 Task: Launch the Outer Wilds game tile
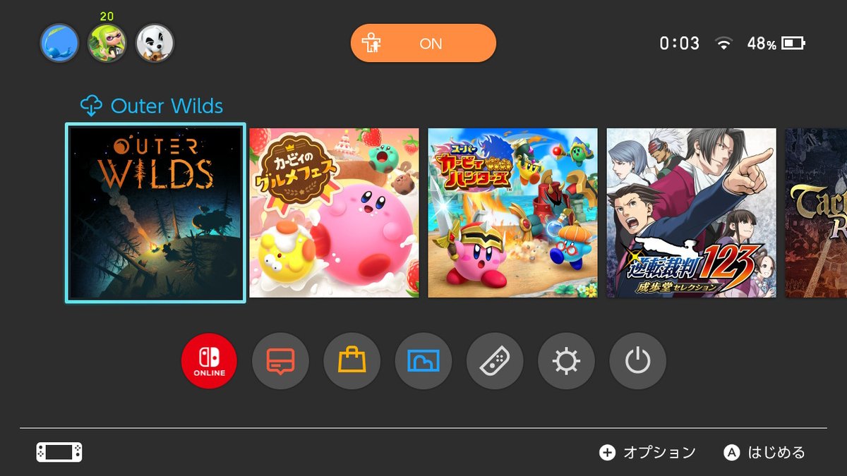point(155,213)
